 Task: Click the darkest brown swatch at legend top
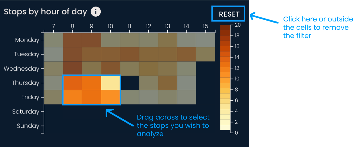tap(225, 27)
